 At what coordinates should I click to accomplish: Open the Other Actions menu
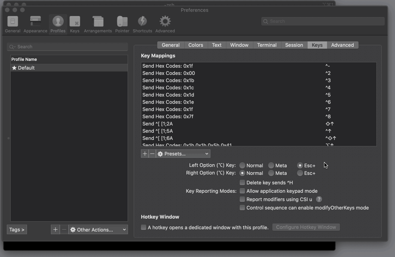pyautogui.click(x=98, y=229)
